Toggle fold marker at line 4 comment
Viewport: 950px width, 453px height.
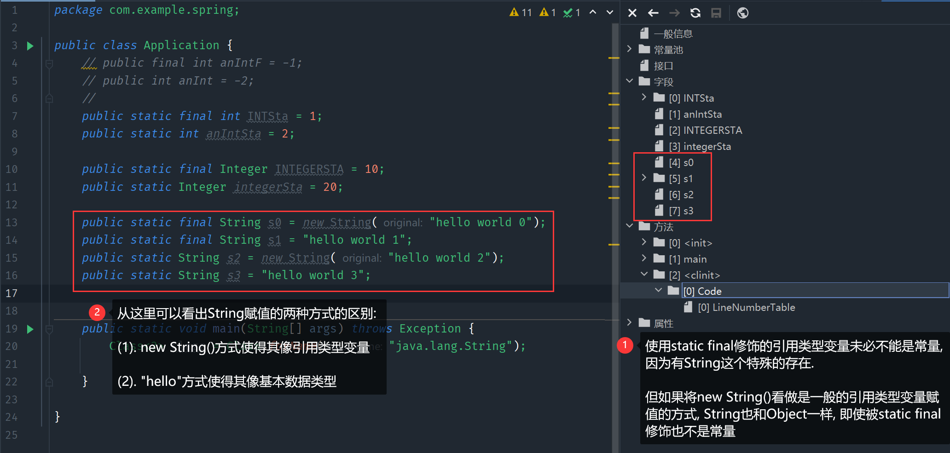pos(49,63)
